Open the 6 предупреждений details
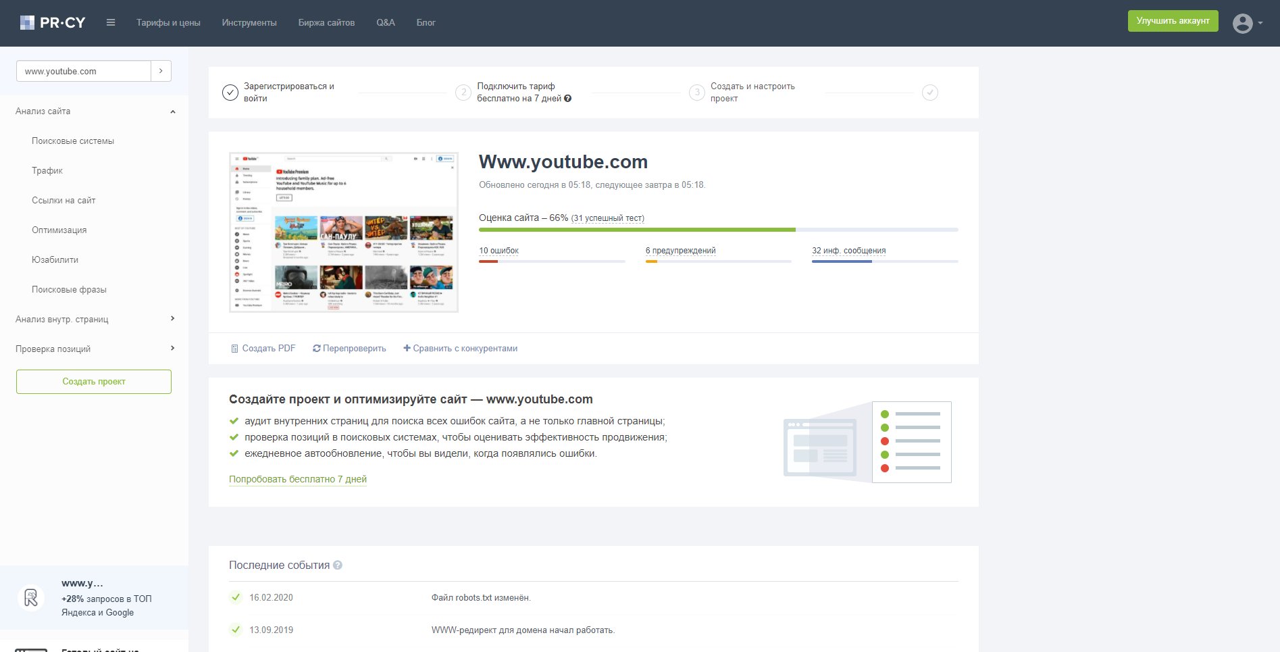The image size is (1280, 652). click(x=681, y=251)
